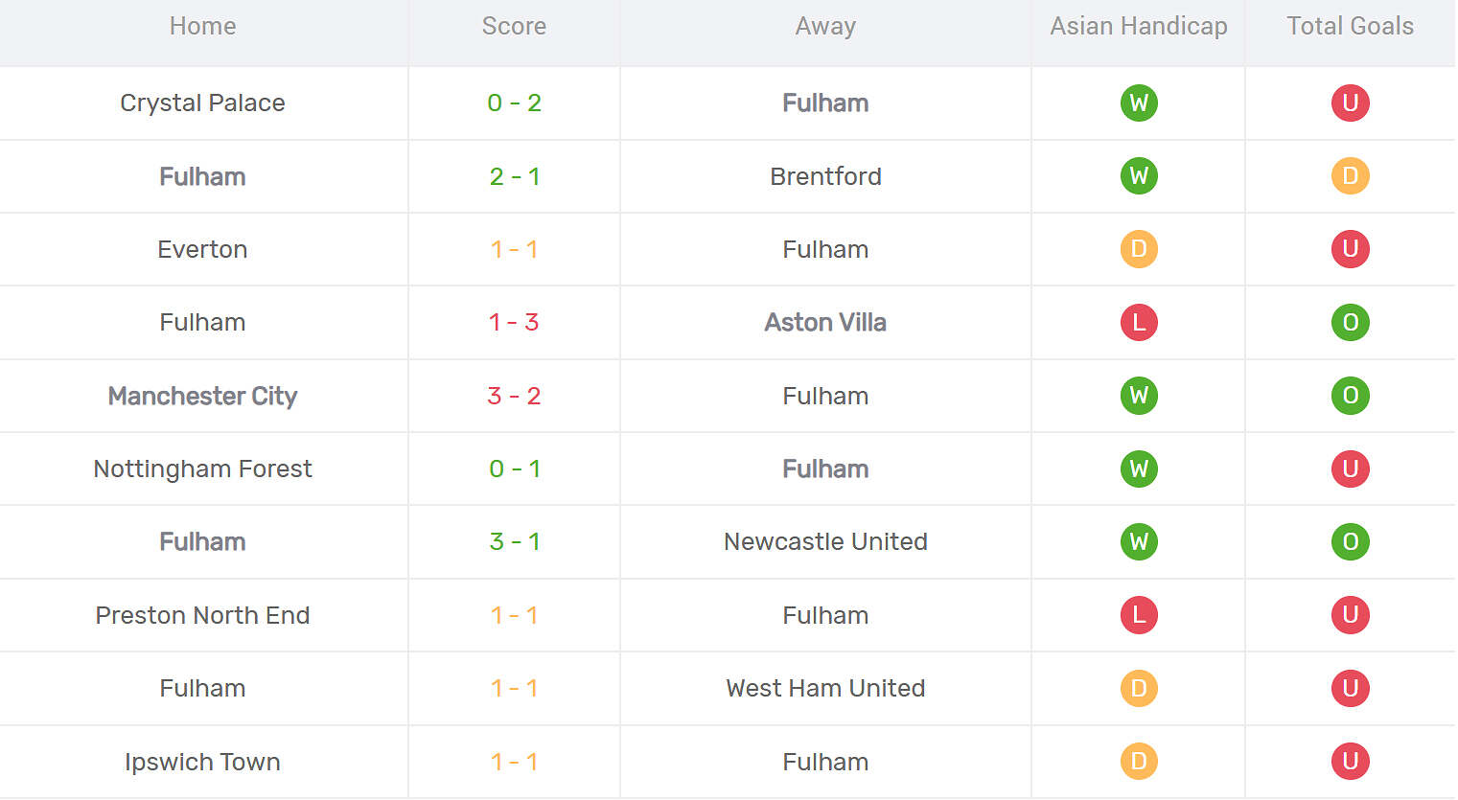1458x800 pixels.
Task: Click the green O badge in Manchester City row
Action: (x=1350, y=396)
